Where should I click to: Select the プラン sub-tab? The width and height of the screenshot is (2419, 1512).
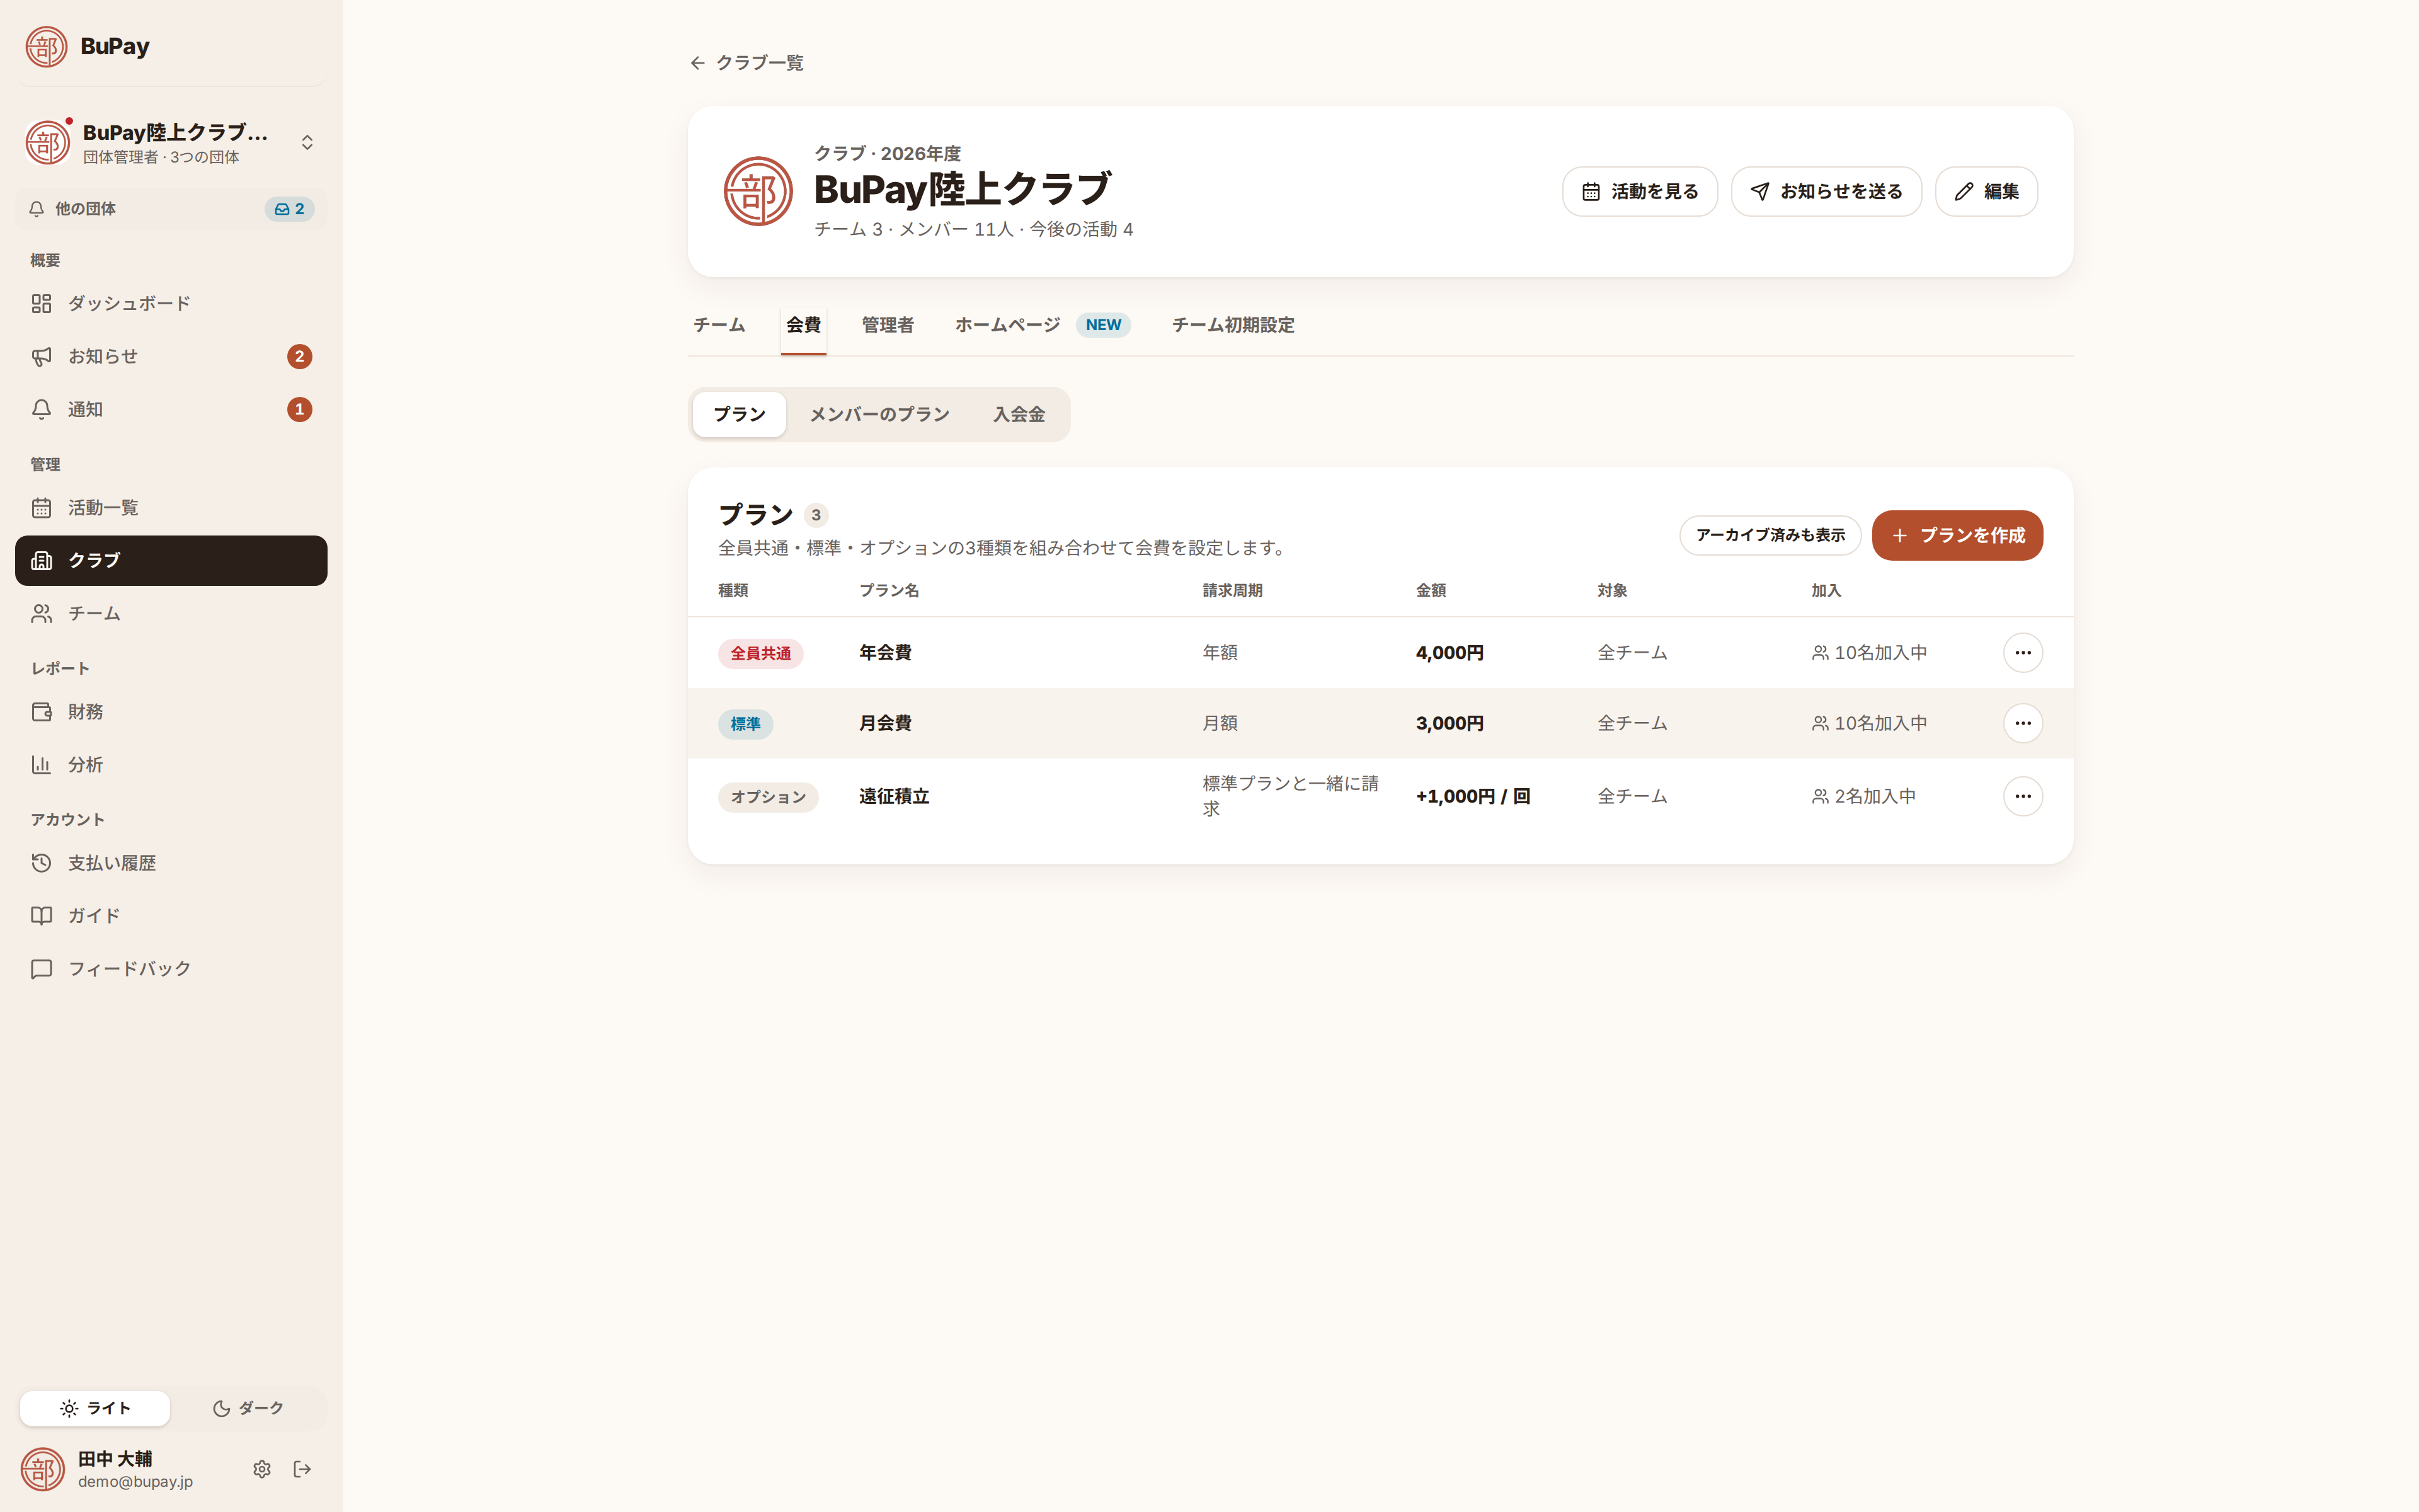click(740, 414)
